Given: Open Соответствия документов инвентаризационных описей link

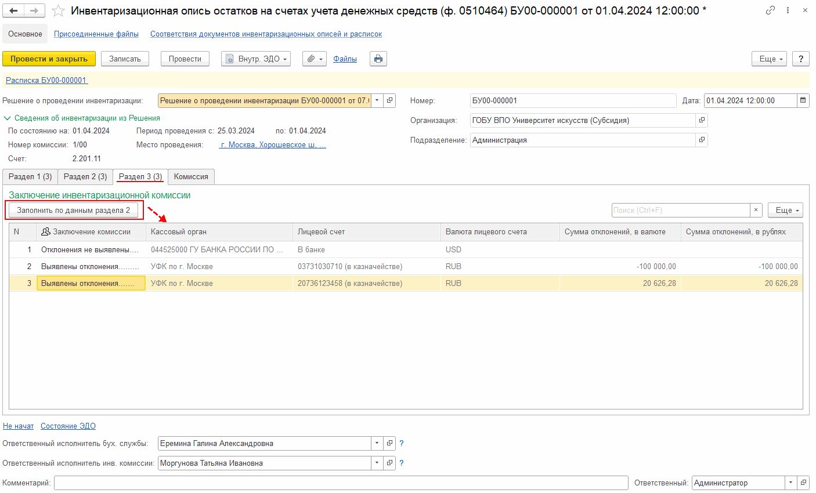Looking at the screenshot, I should click(x=266, y=34).
